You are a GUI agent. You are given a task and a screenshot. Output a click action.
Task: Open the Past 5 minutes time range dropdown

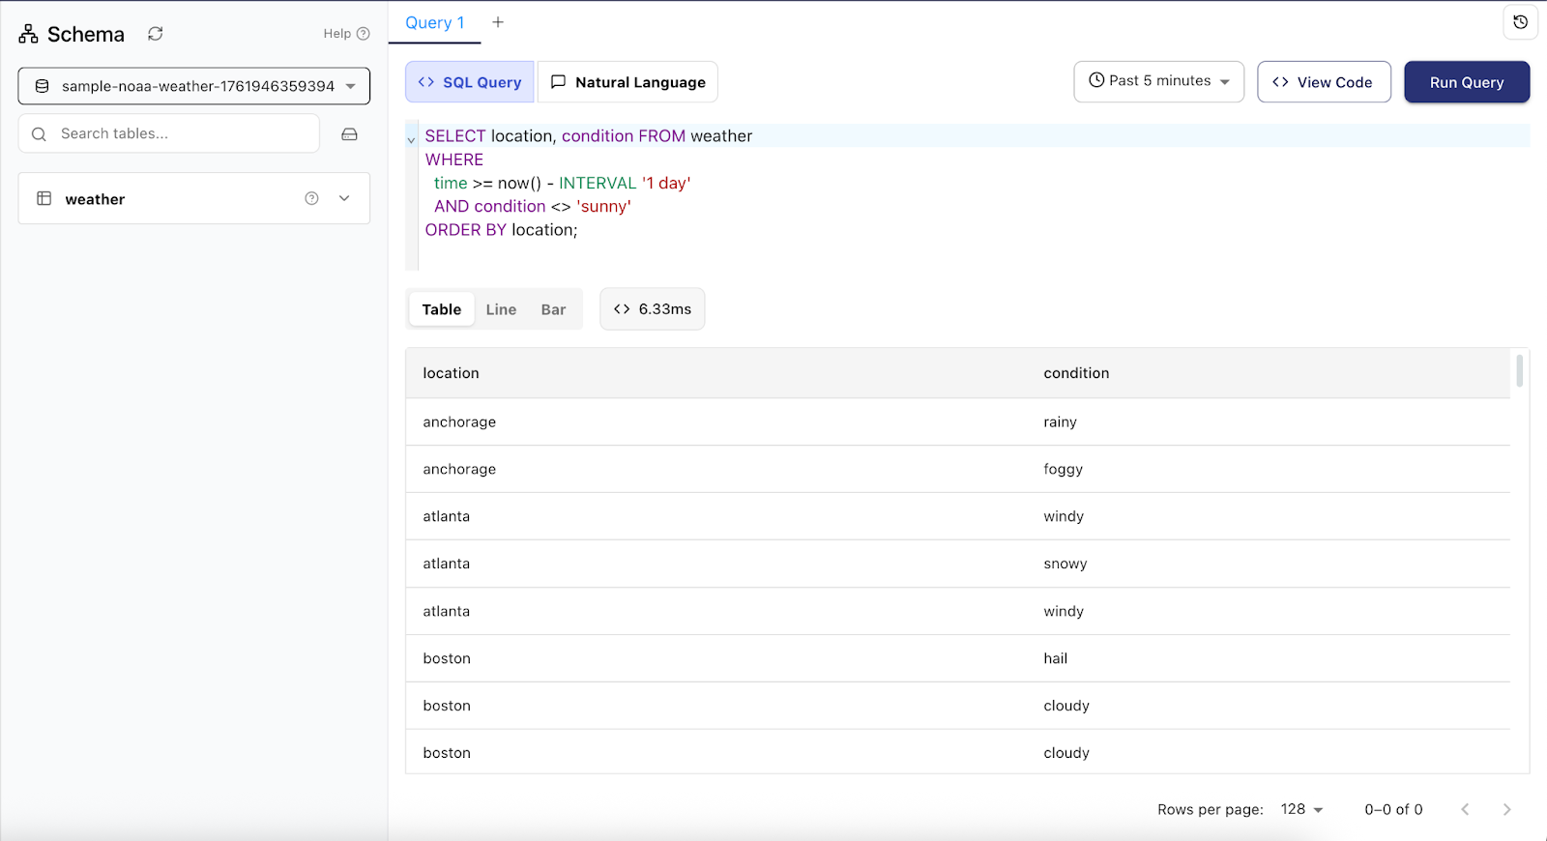[x=1158, y=81]
